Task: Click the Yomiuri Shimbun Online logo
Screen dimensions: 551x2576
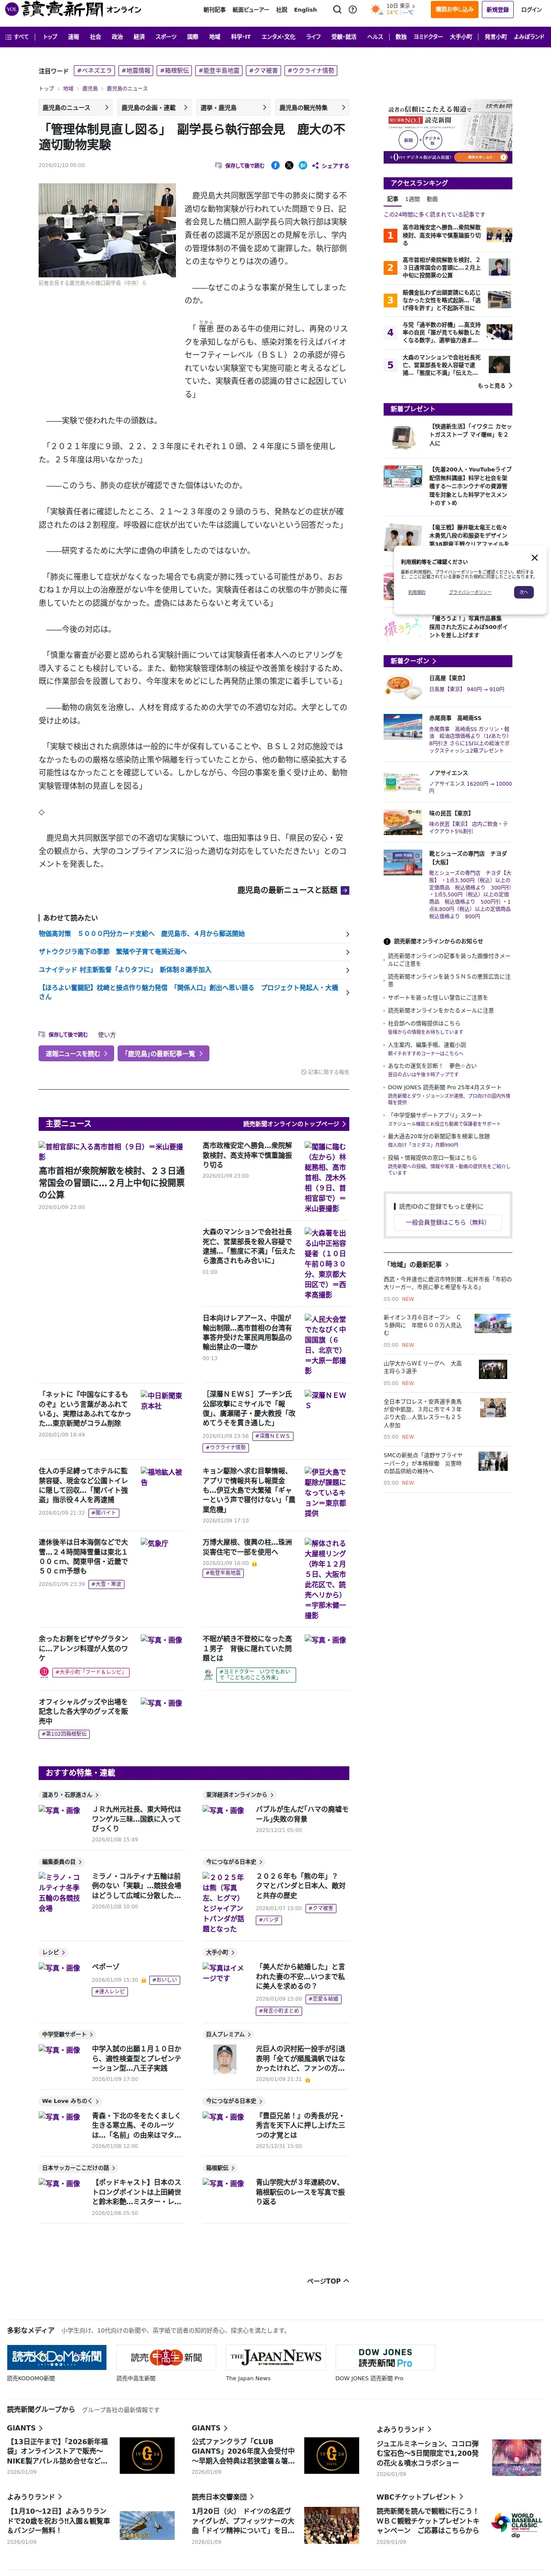Action: pos(72,10)
